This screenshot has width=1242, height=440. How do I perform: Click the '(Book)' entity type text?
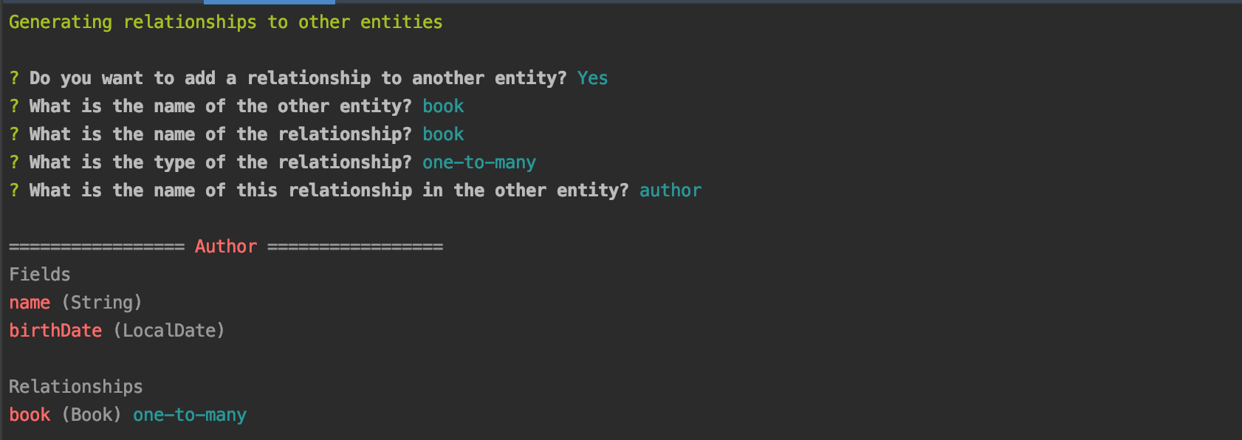coord(92,415)
